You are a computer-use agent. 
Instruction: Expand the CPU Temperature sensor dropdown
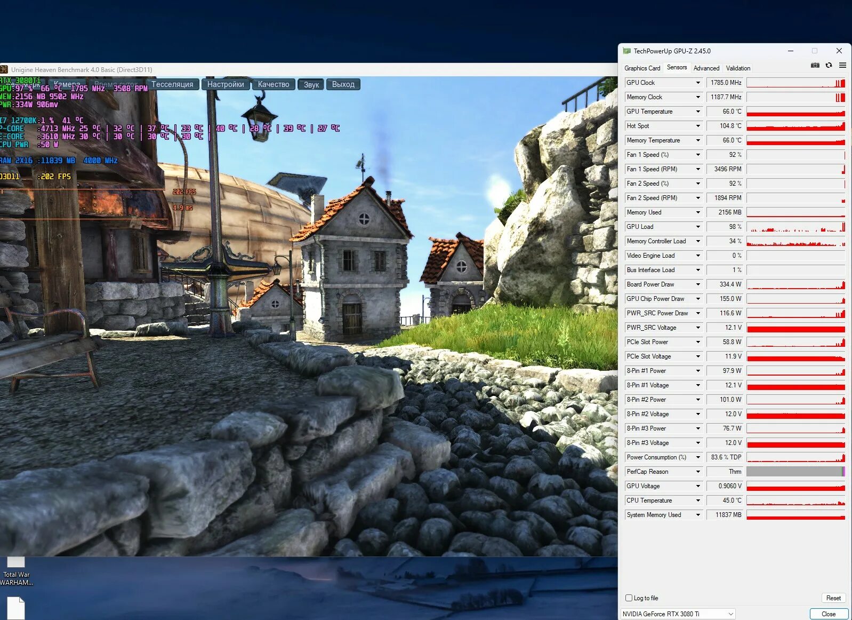pos(698,500)
